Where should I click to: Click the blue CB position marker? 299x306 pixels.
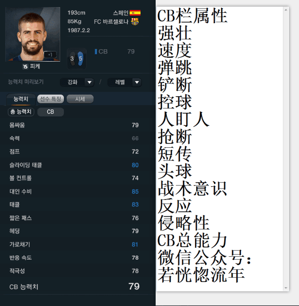pyautogui.click(x=96, y=52)
